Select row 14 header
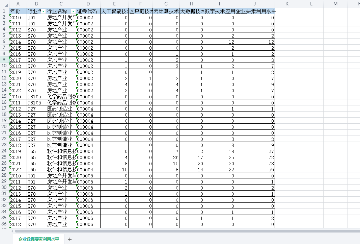Screen dimensions: 360x244 [x=4, y=90]
